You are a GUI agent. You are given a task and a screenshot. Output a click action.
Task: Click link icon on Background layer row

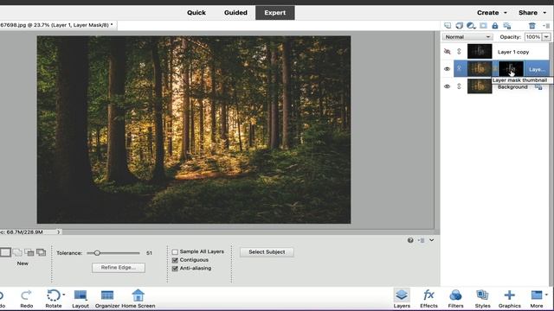[x=459, y=86]
